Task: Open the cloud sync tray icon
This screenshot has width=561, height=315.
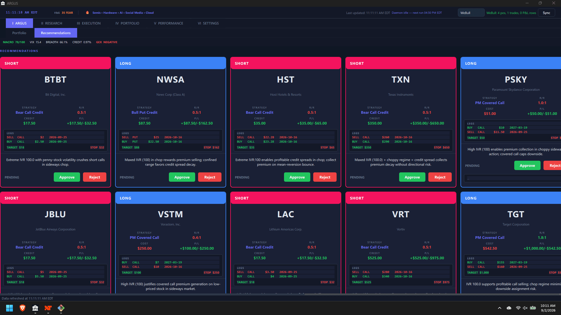Action: pos(509,308)
